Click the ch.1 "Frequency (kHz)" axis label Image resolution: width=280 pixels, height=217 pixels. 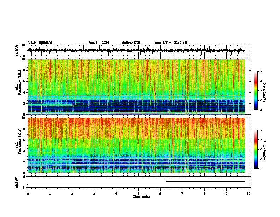19,82
